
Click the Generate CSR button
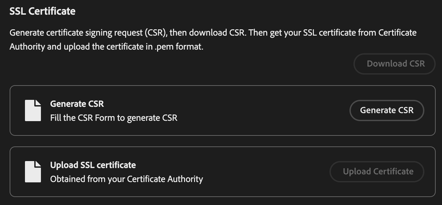(387, 110)
